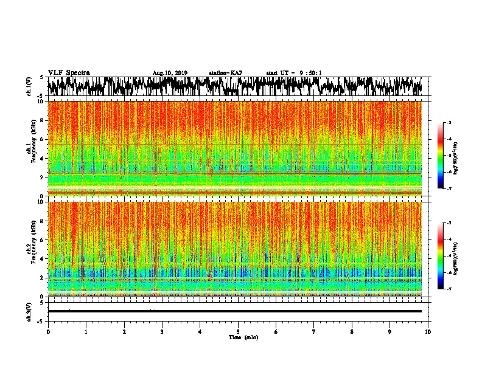The height and width of the screenshot is (372, 482).
Task: Click time axis tick label '8'
Action: coord(352,332)
